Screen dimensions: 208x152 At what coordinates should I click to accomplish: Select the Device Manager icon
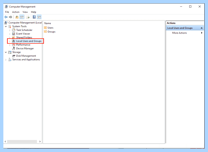13,48
